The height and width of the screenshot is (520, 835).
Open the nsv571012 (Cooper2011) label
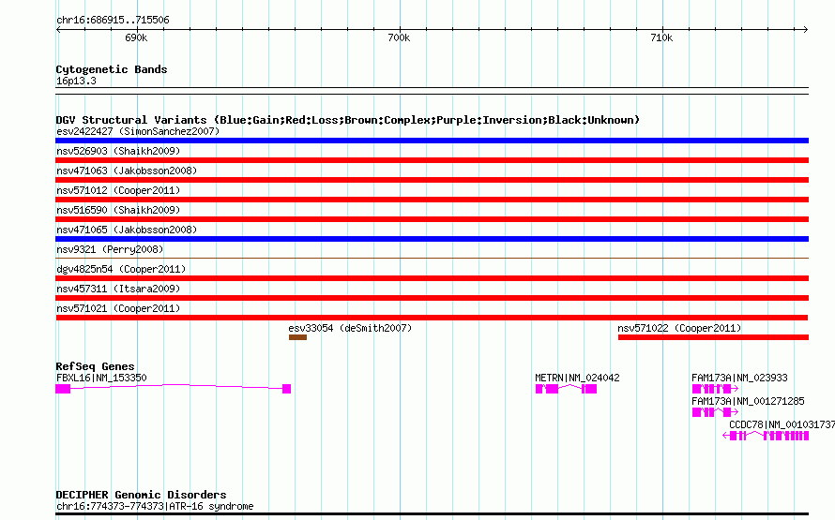[118, 190]
